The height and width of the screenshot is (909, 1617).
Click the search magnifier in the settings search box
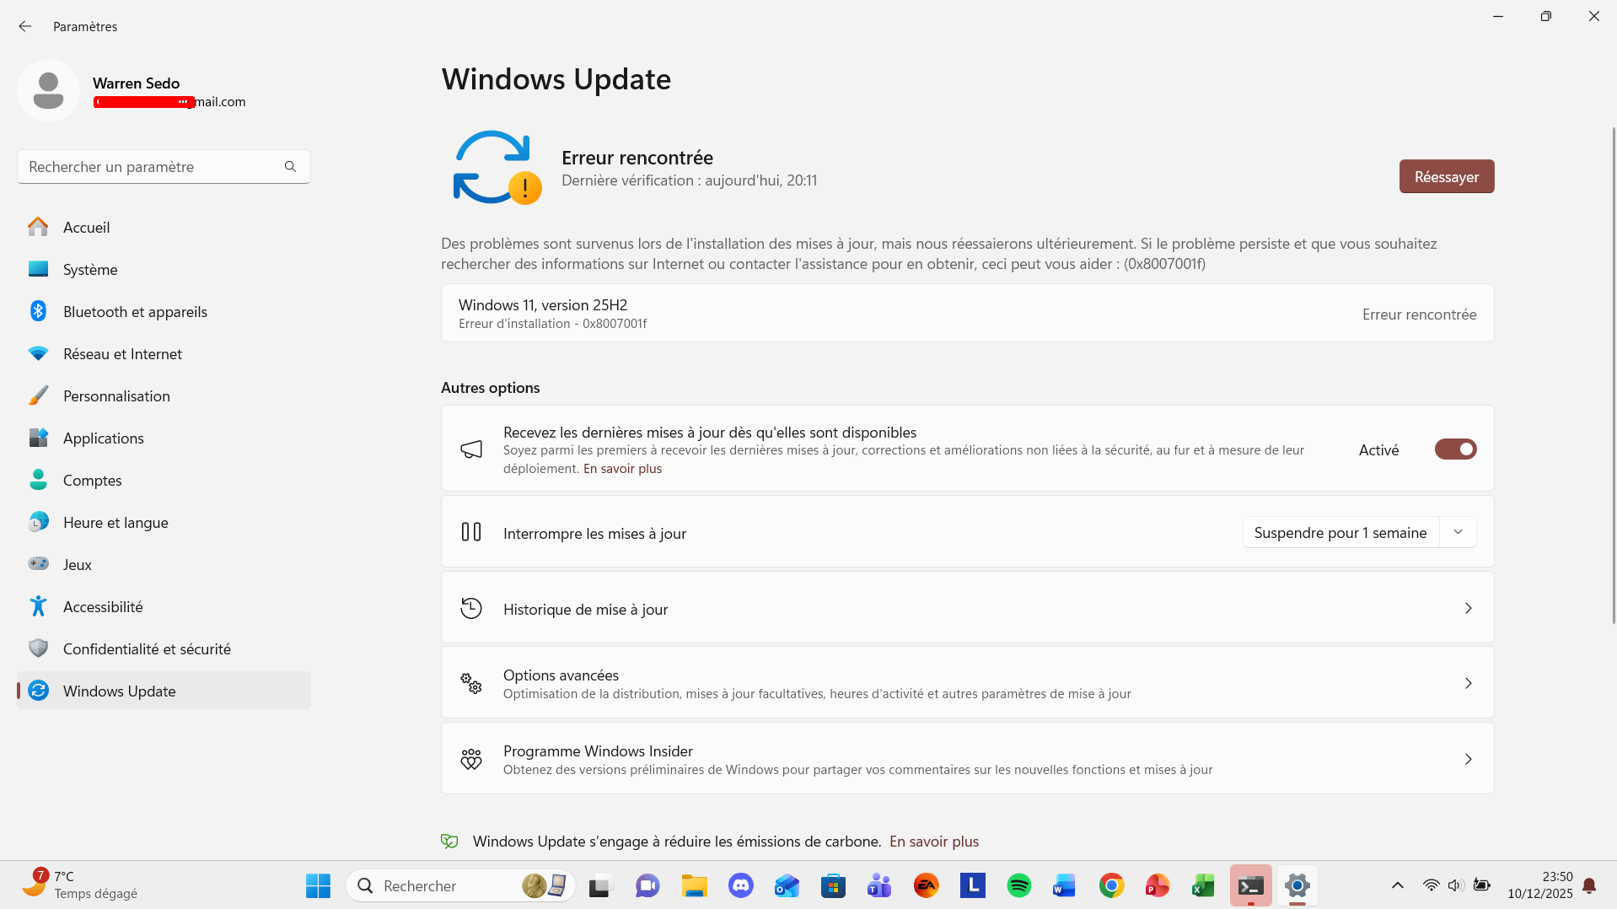point(290,166)
